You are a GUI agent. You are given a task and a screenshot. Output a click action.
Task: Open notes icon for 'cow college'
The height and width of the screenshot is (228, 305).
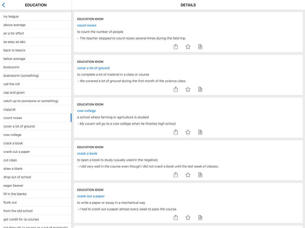200,132
